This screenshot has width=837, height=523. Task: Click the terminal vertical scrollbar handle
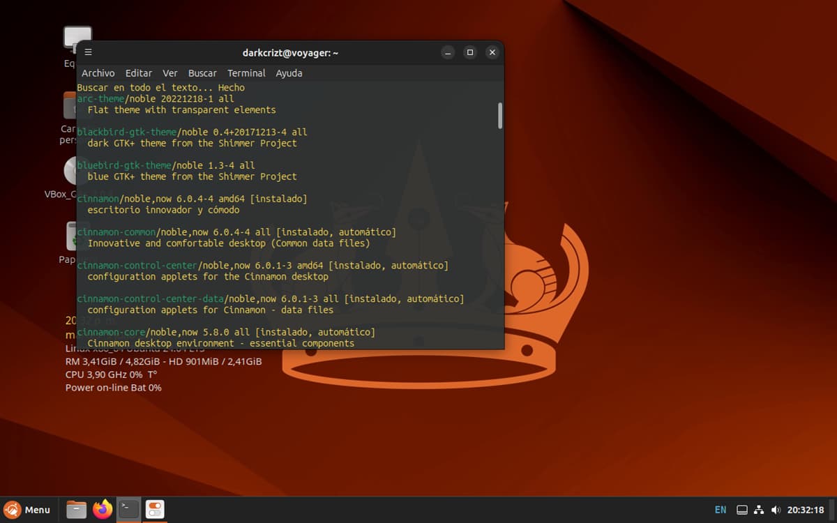(500, 116)
